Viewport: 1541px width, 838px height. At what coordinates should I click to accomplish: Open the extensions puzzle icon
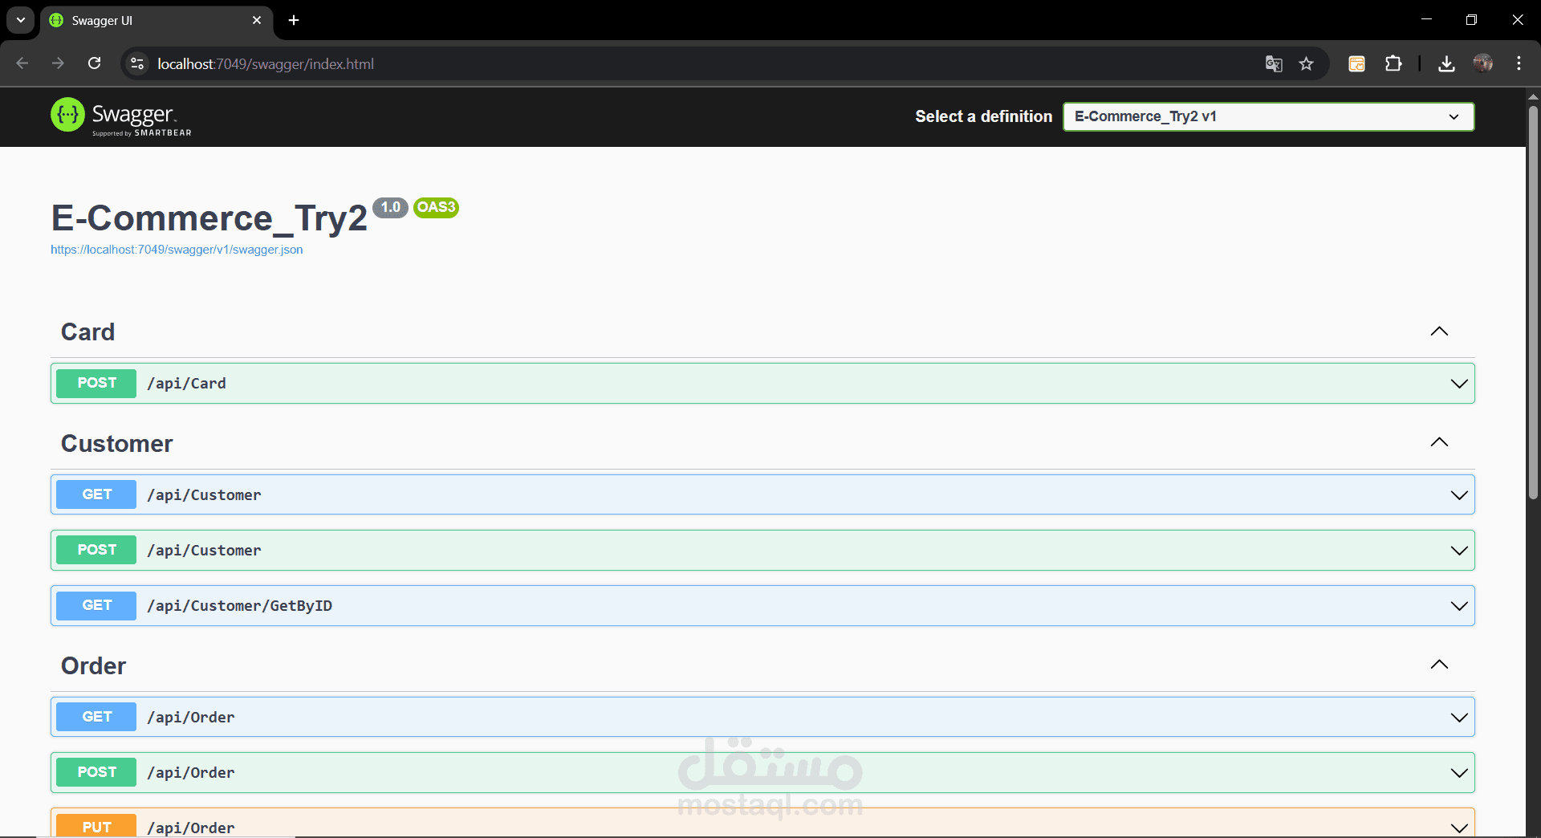pyautogui.click(x=1393, y=63)
